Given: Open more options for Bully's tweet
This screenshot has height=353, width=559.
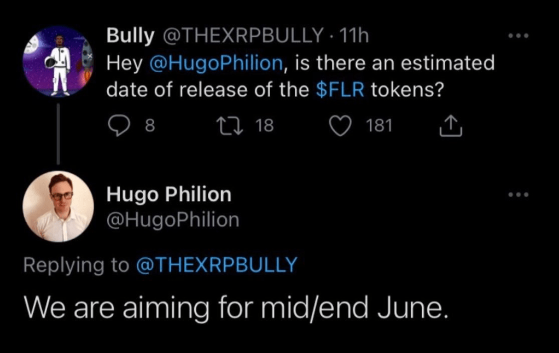Looking at the screenshot, I should [518, 37].
